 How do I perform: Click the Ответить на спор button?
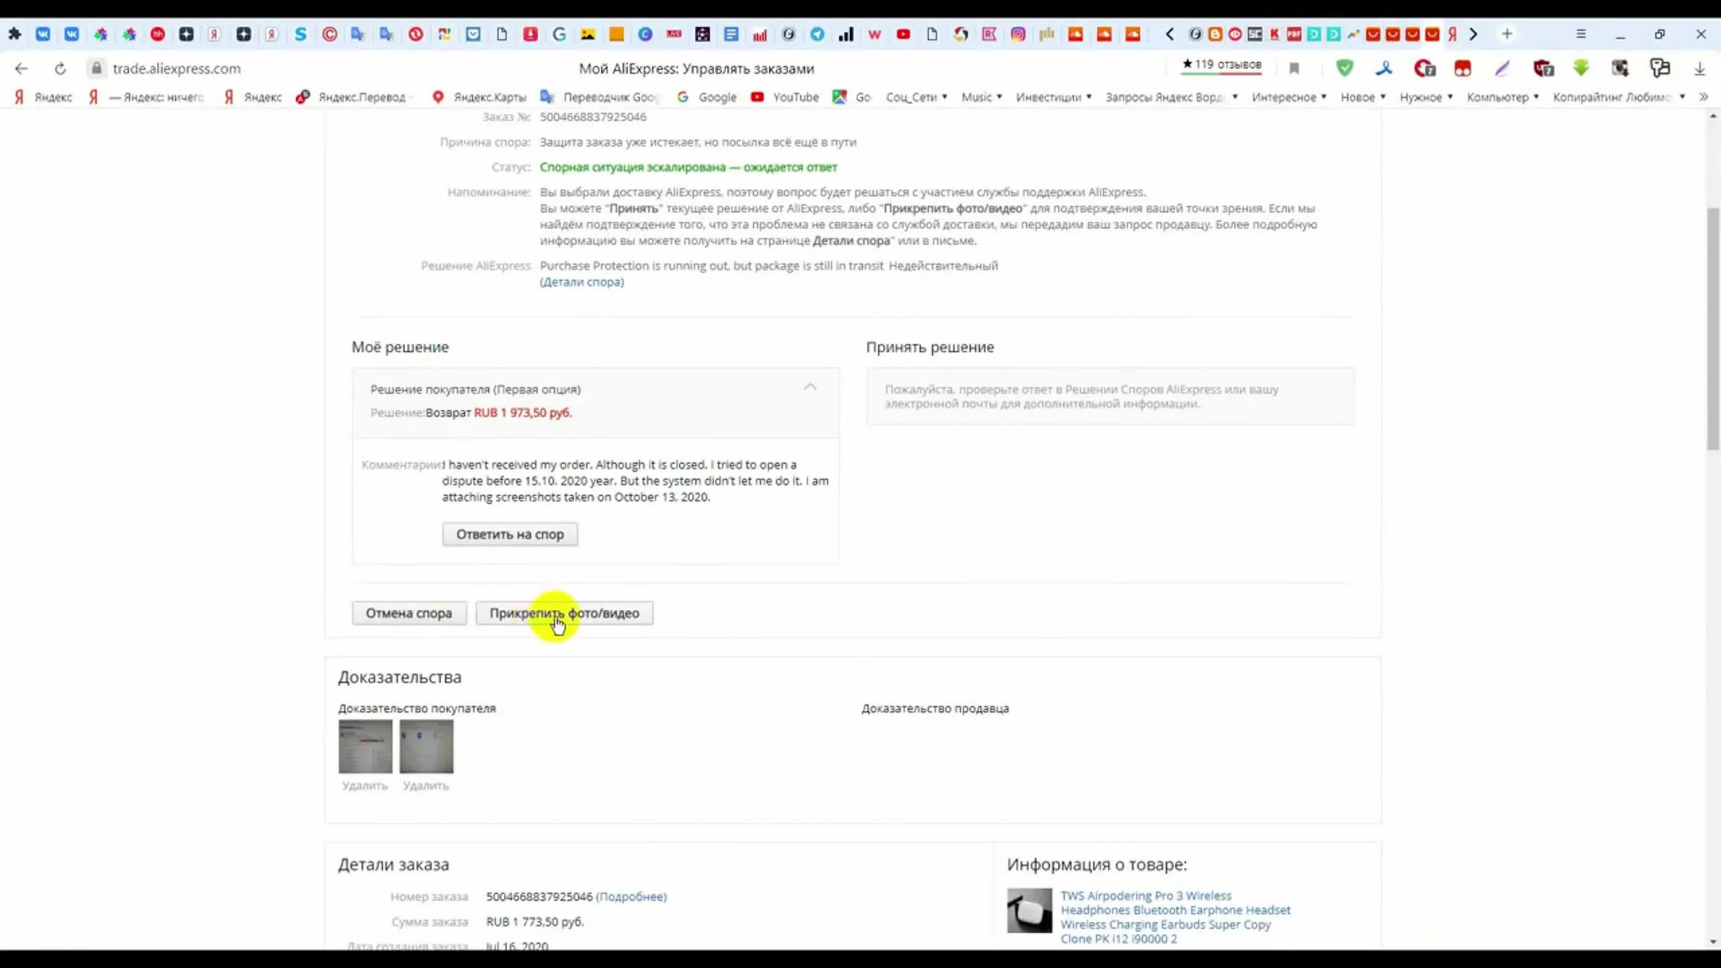tap(511, 534)
